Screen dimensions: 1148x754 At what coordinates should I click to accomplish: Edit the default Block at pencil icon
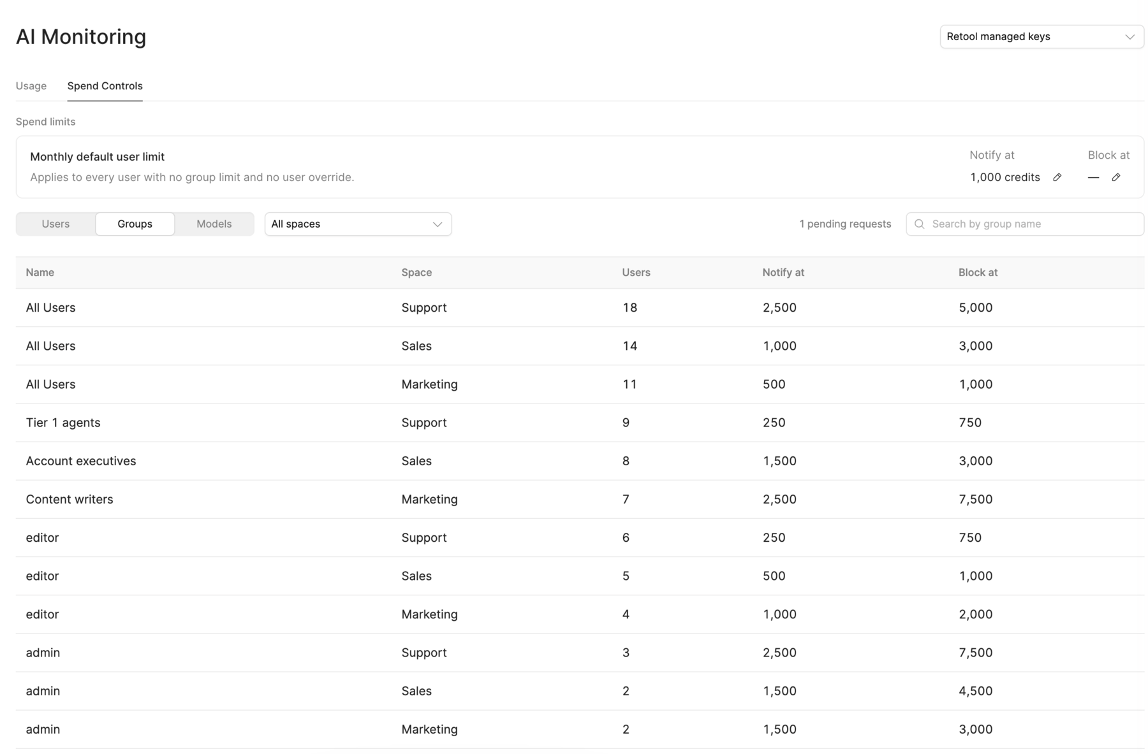[1115, 177]
